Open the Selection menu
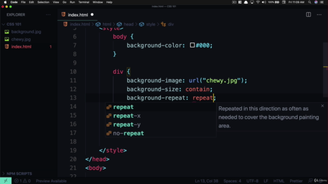 point(43,2)
